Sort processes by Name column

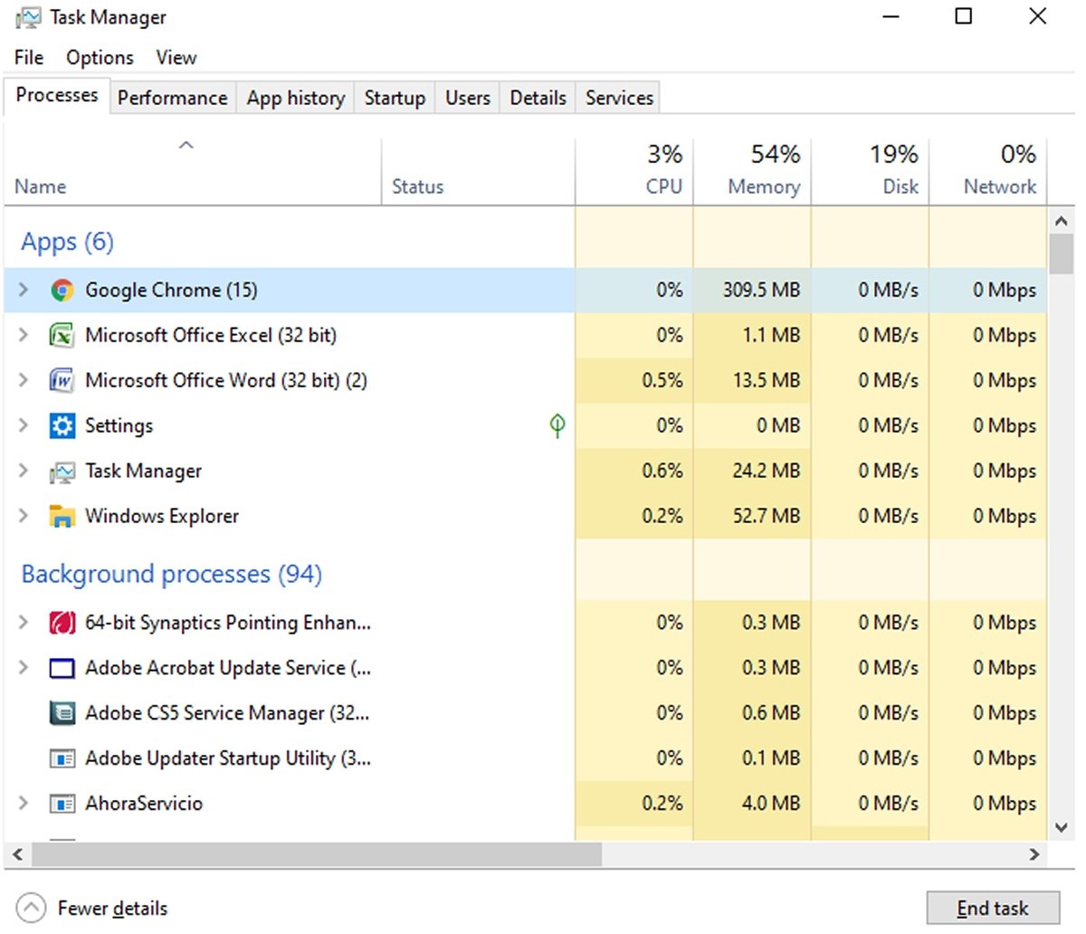[x=193, y=172]
